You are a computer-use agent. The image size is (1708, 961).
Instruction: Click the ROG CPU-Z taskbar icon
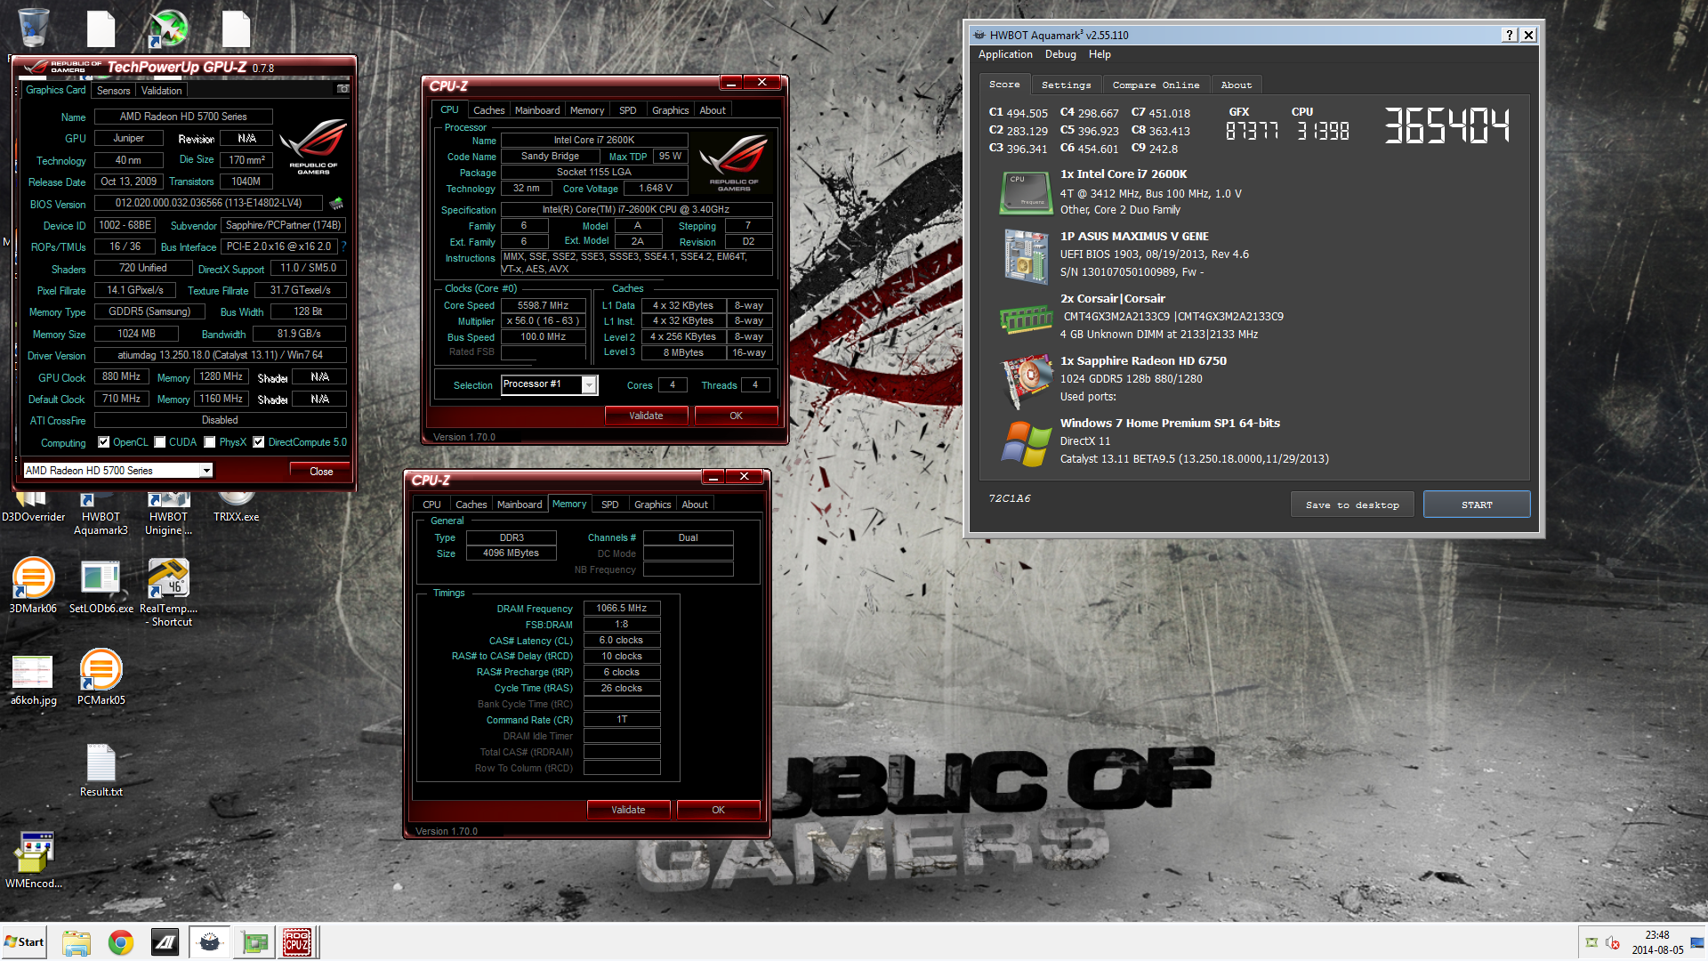297,942
